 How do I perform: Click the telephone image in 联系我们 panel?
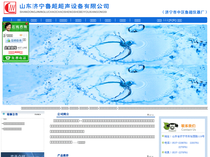pyautogui.click(x=171, y=127)
